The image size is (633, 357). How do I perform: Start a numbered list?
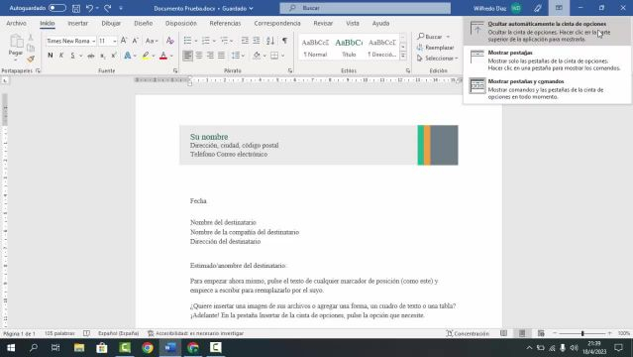tap(205, 41)
